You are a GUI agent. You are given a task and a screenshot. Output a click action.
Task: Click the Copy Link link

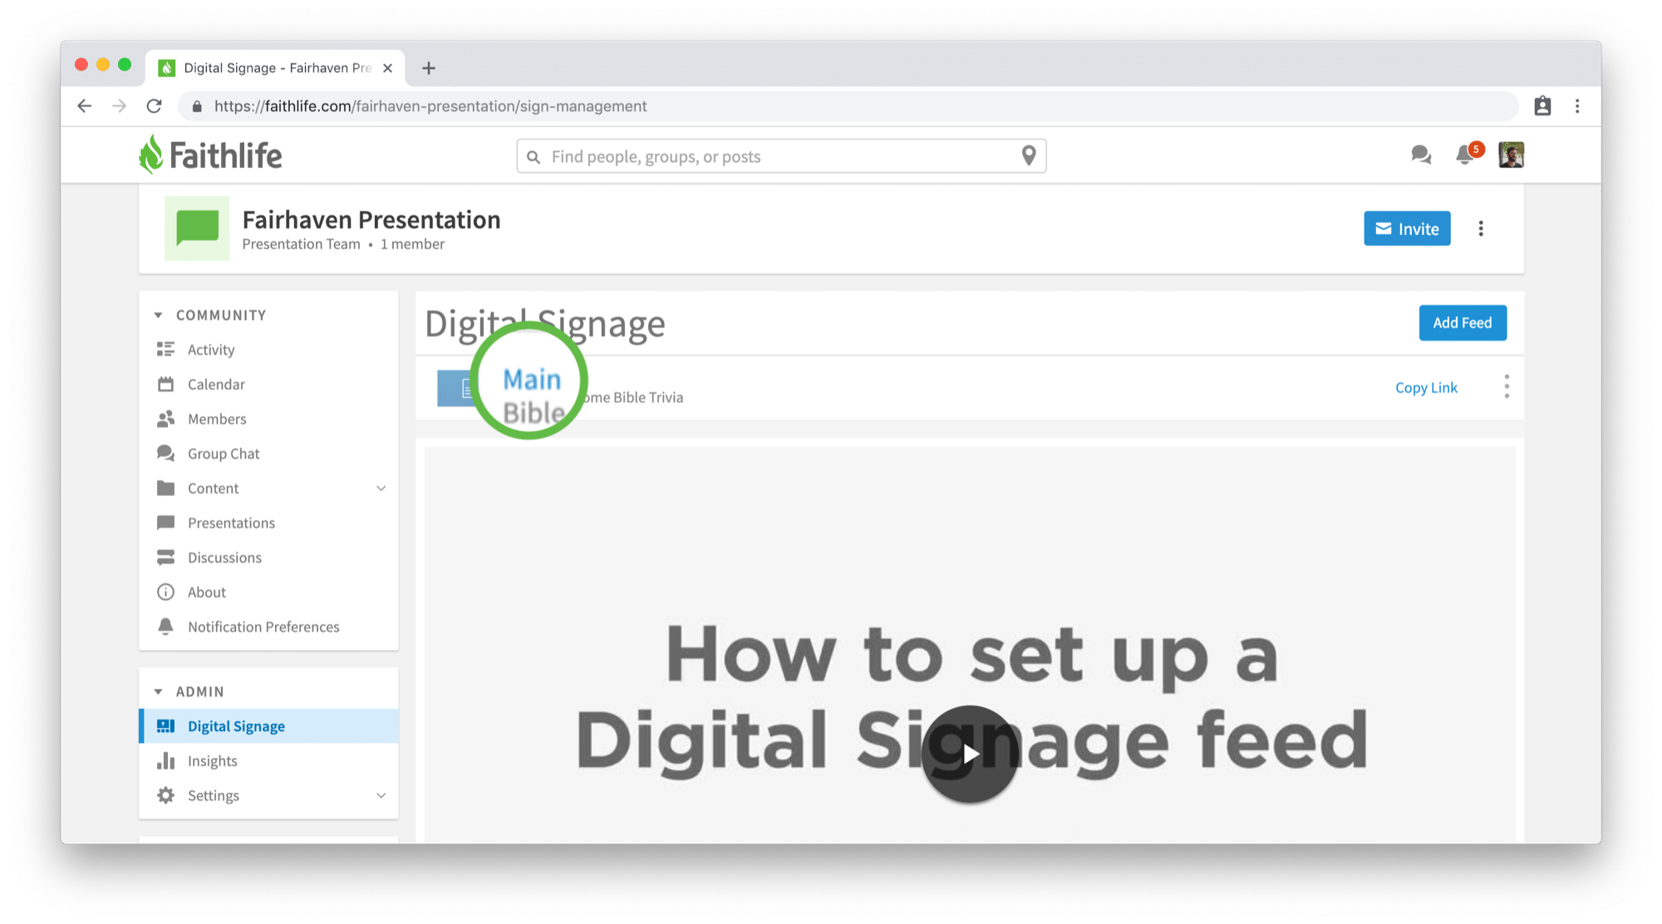pyautogui.click(x=1426, y=388)
